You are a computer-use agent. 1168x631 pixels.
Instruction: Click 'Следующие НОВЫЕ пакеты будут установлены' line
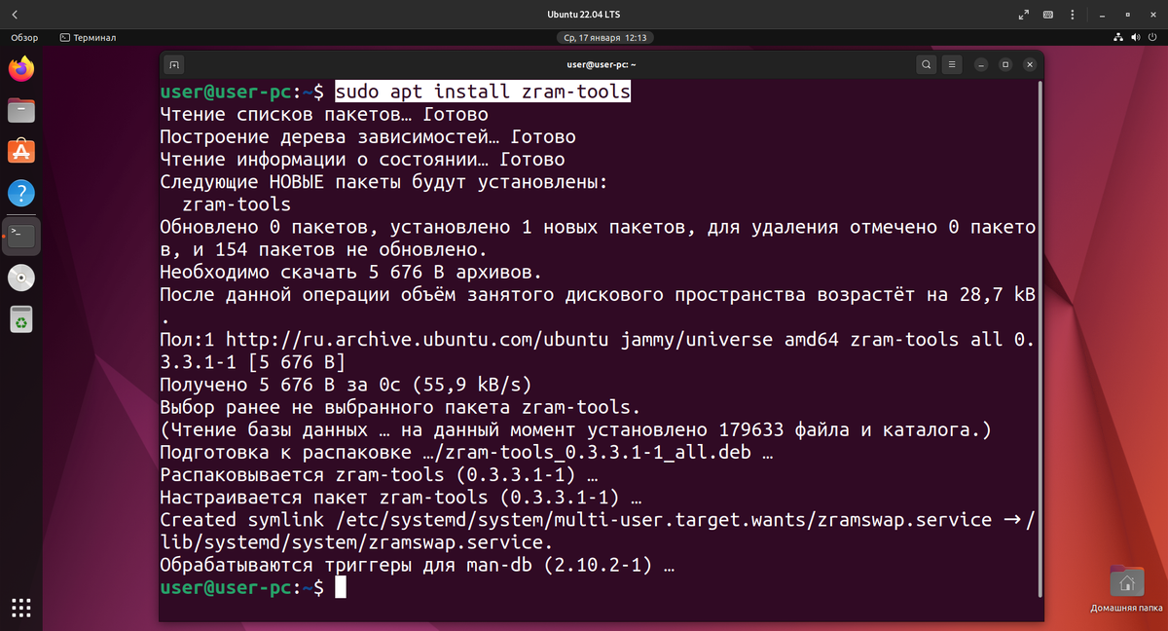(383, 182)
